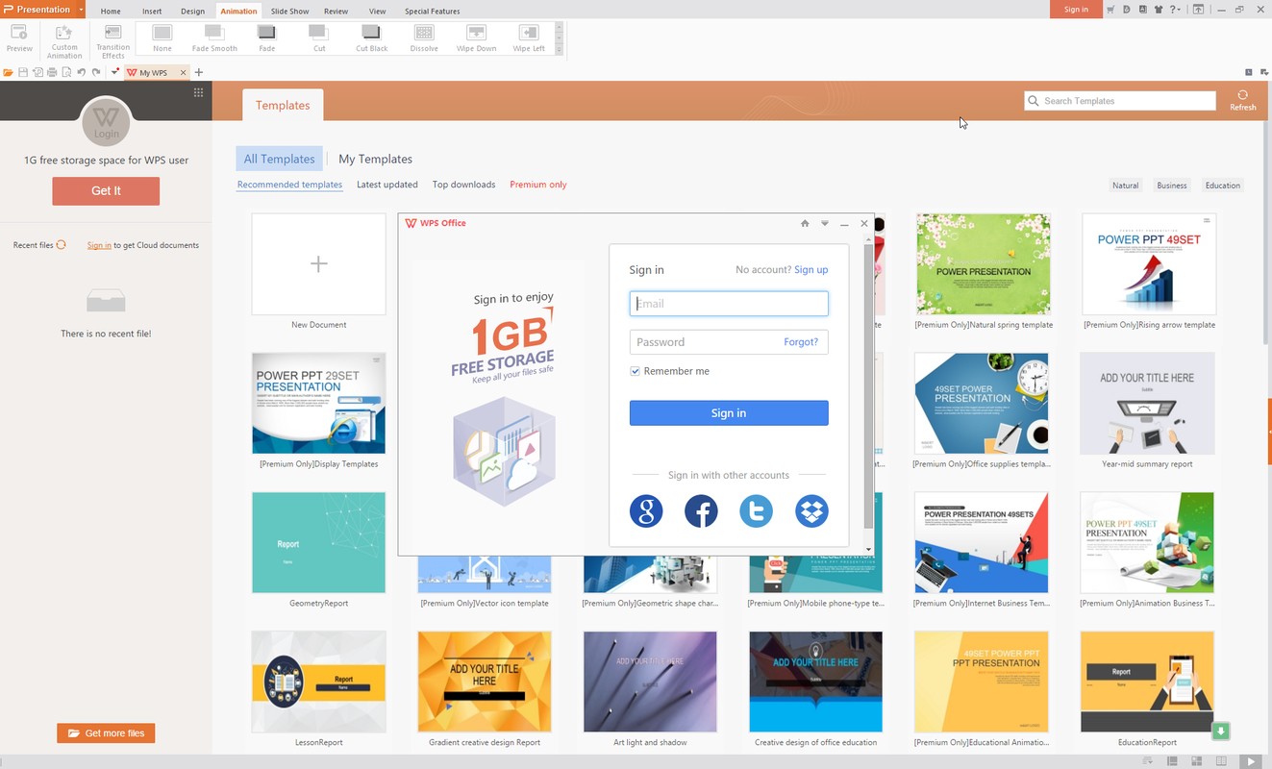Click the Get more files button
Image resolution: width=1272 pixels, height=769 pixels.
106,733
